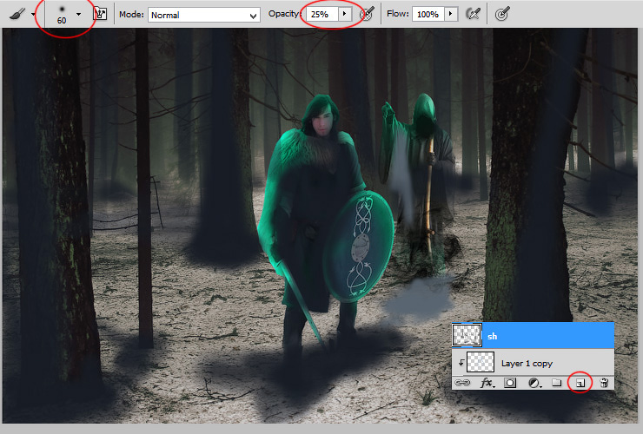This screenshot has height=434, width=643.
Task: Open the Flow slider arrow
Action: click(451, 15)
